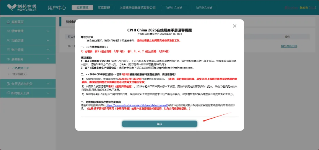Screen dimensions: 319x150
Task: Expand the 销售管理 menu chevron
Action: [48, 31]
